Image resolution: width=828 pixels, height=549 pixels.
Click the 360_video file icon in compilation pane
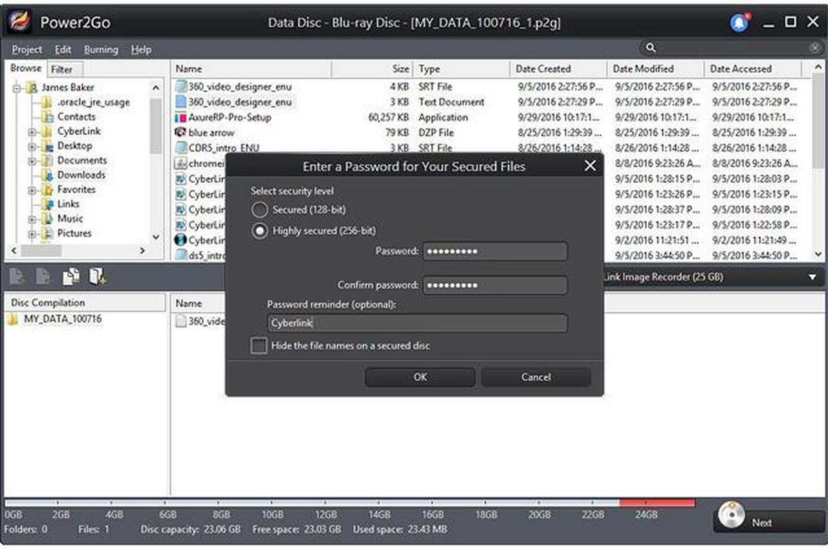181,321
